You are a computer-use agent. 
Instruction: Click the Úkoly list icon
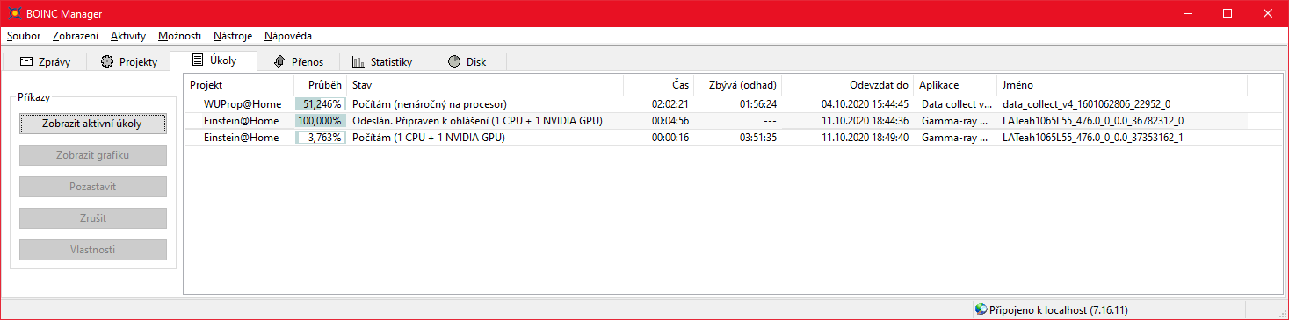tap(198, 60)
